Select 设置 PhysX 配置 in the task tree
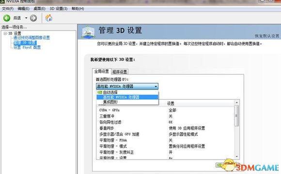Image resolution: width=281 pixels, height=174 pixels. 27,47
